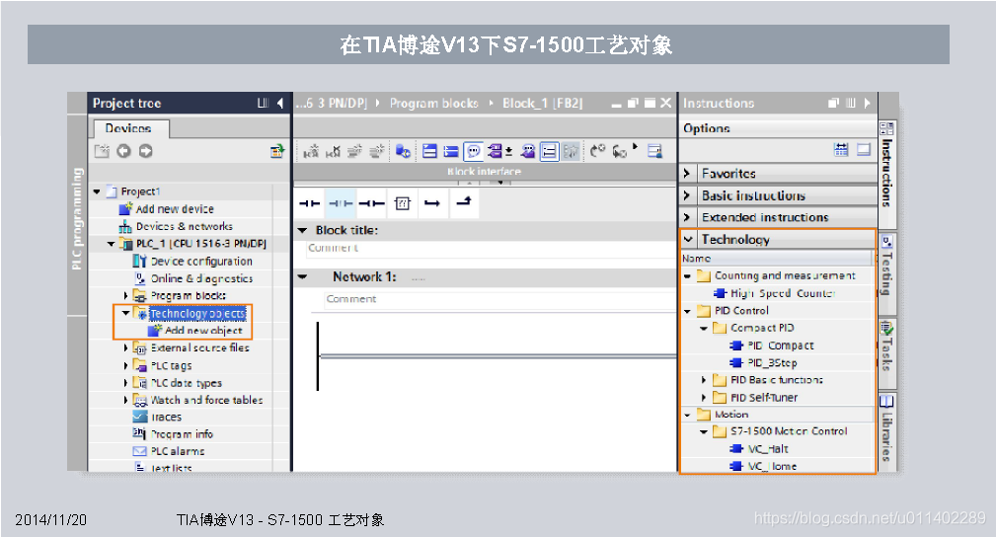Click Add new device
The image size is (996, 537).
[x=175, y=209]
